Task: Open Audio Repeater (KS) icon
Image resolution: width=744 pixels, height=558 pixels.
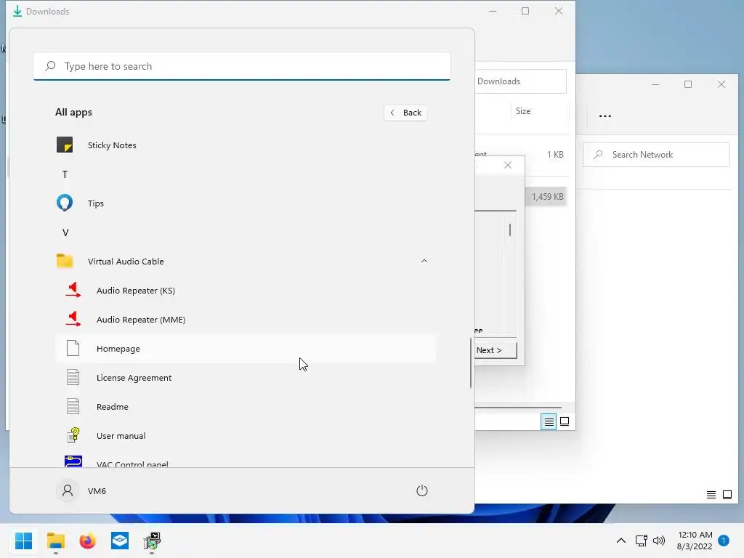Action: pyautogui.click(x=73, y=290)
